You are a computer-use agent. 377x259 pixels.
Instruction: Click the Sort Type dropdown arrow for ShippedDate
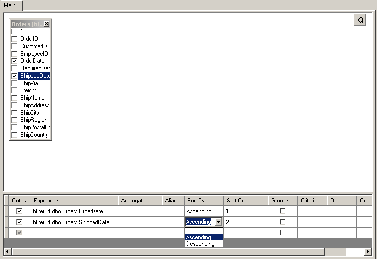(218, 222)
